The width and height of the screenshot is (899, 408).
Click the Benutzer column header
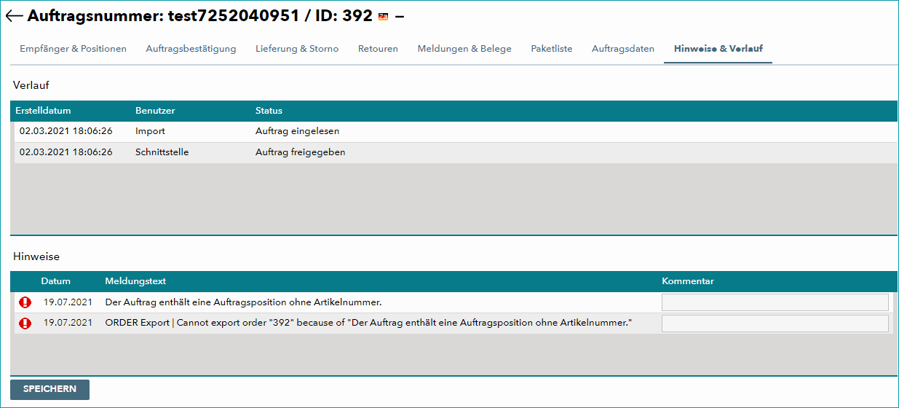coord(155,111)
